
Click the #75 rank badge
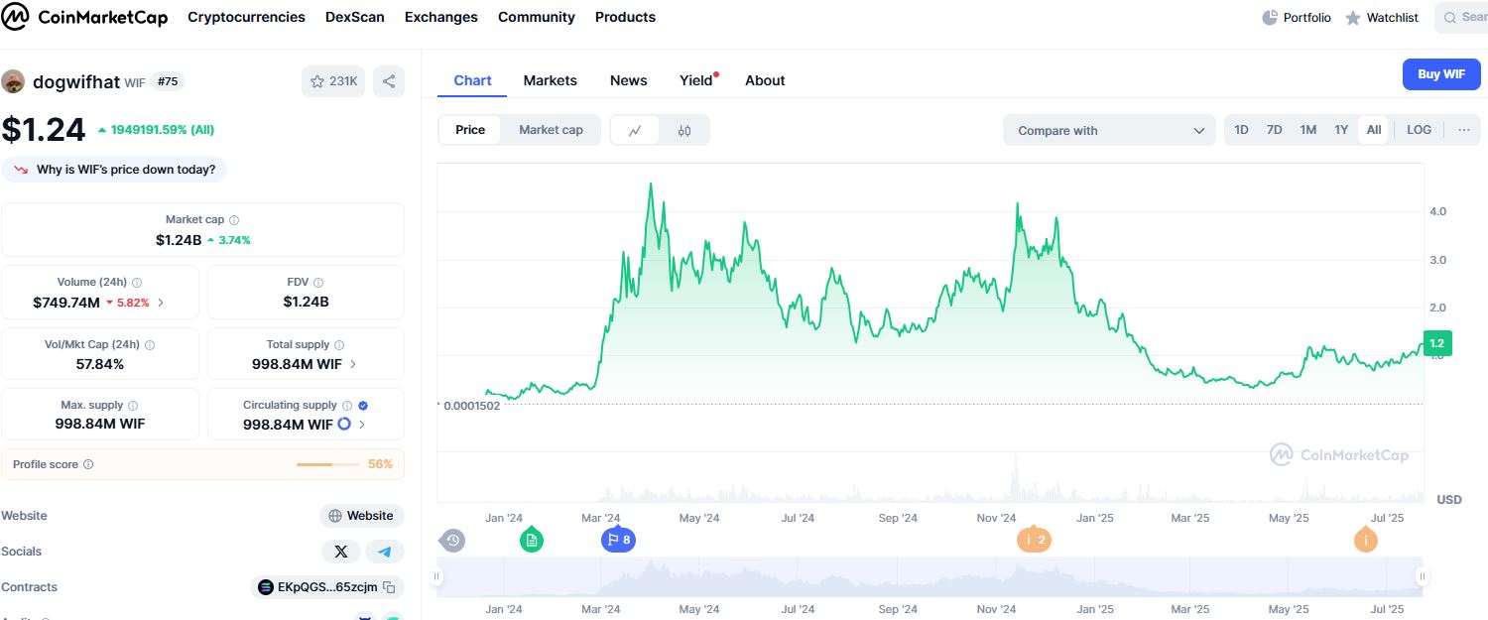click(x=168, y=82)
